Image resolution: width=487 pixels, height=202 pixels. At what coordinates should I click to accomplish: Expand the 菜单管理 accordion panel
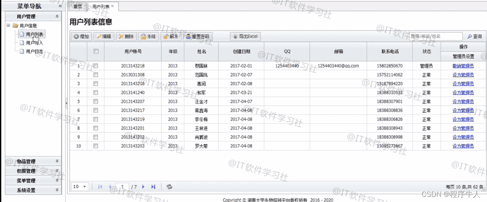point(33,180)
